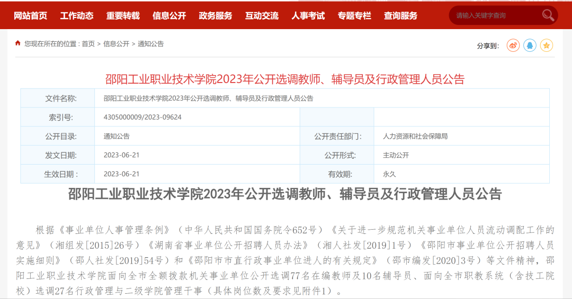
Task: Go to 首页 in breadcrumb
Action: (x=88, y=44)
